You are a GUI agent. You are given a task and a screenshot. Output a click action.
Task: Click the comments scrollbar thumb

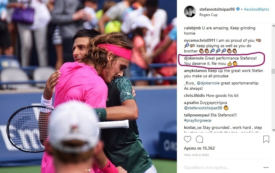(x=273, y=71)
